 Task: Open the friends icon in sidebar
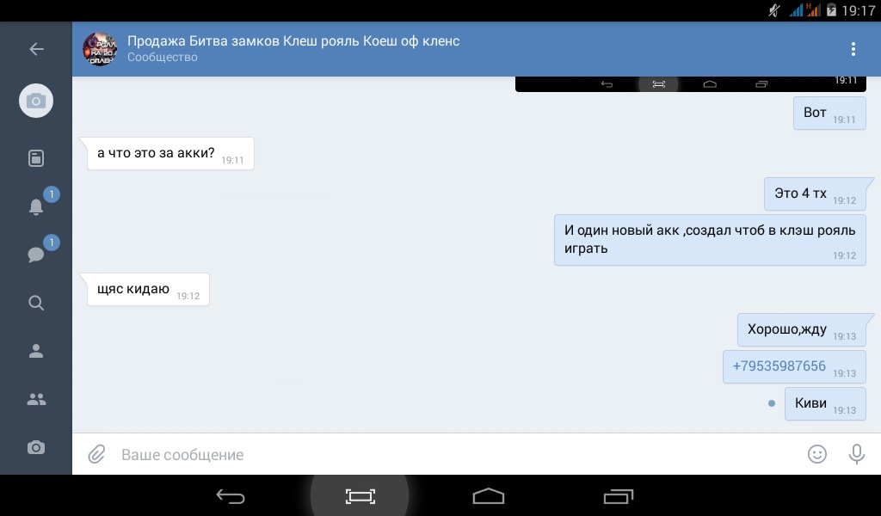click(36, 351)
